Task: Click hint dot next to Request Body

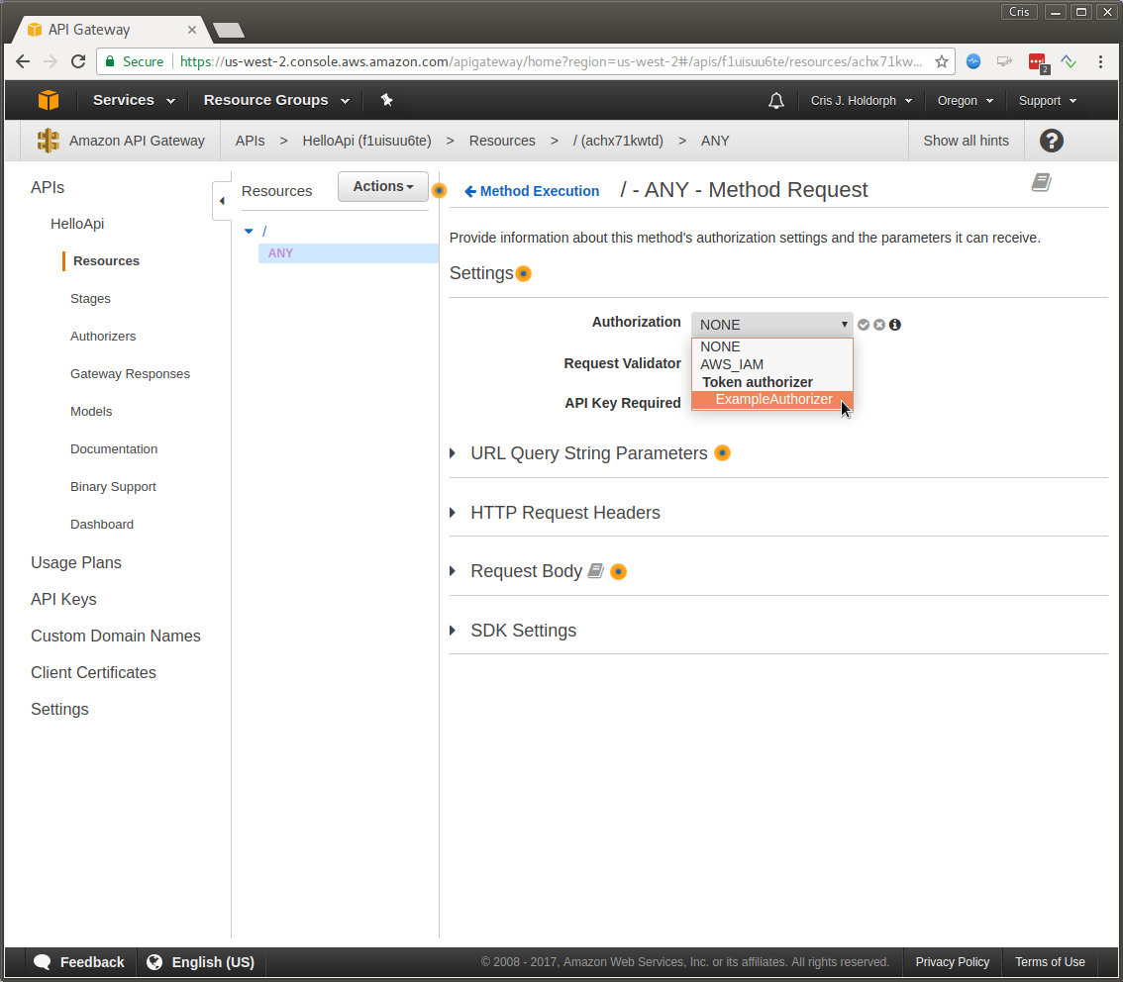Action: point(618,571)
